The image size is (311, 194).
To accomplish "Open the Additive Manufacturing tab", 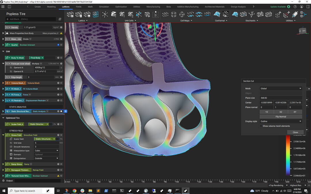I will tap(187, 7).
